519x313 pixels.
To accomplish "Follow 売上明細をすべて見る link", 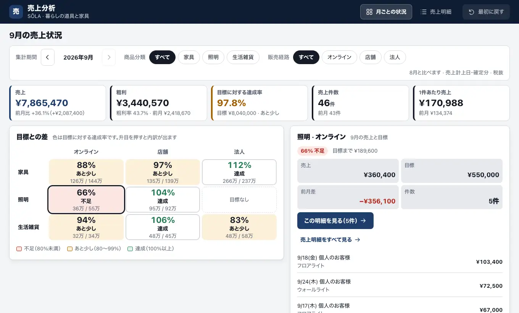I will pos(330,240).
